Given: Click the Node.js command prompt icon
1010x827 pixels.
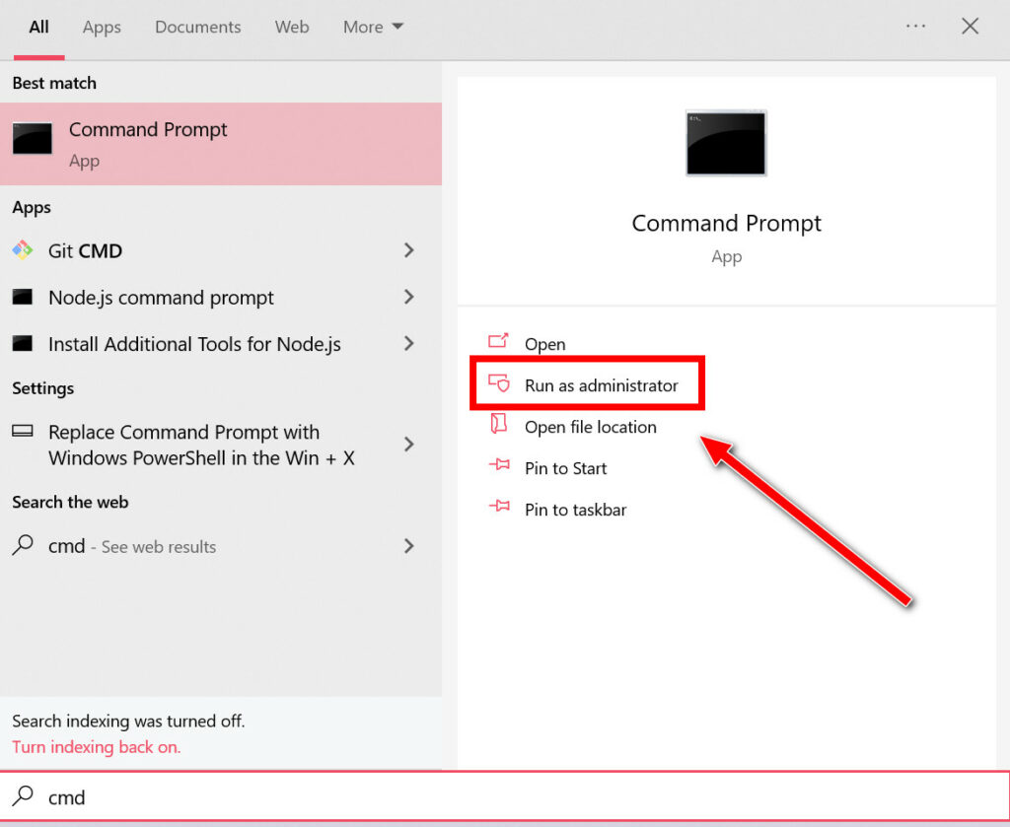Looking at the screenshot, I should (22, 297).
